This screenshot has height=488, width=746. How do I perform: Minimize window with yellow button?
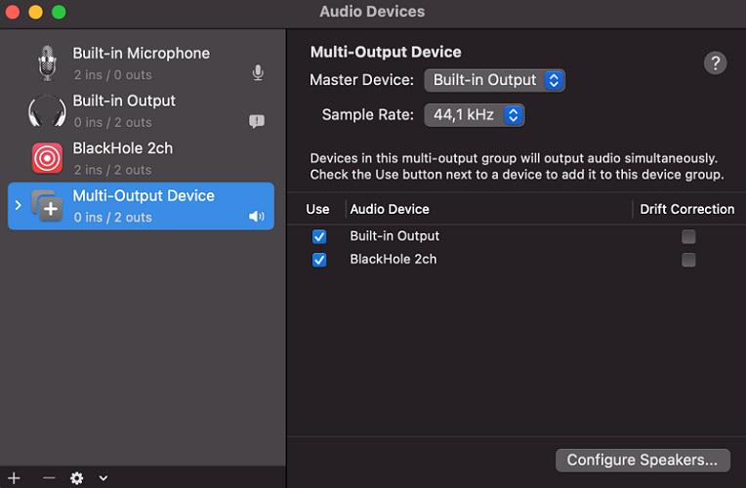point(36,12)
